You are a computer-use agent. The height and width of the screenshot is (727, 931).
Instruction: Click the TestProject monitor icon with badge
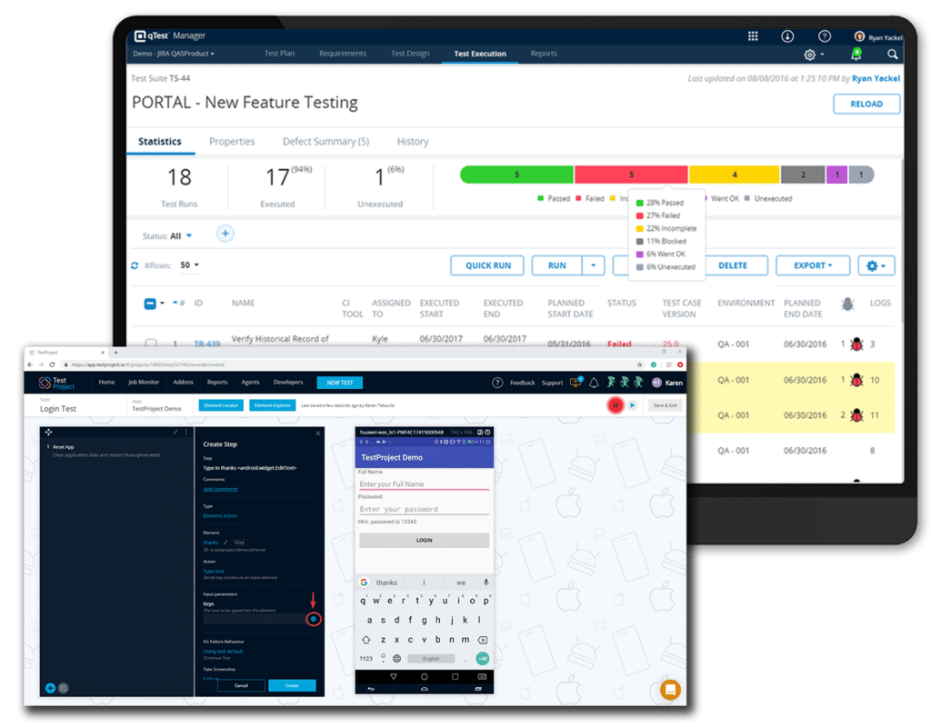tap(576, 383)
